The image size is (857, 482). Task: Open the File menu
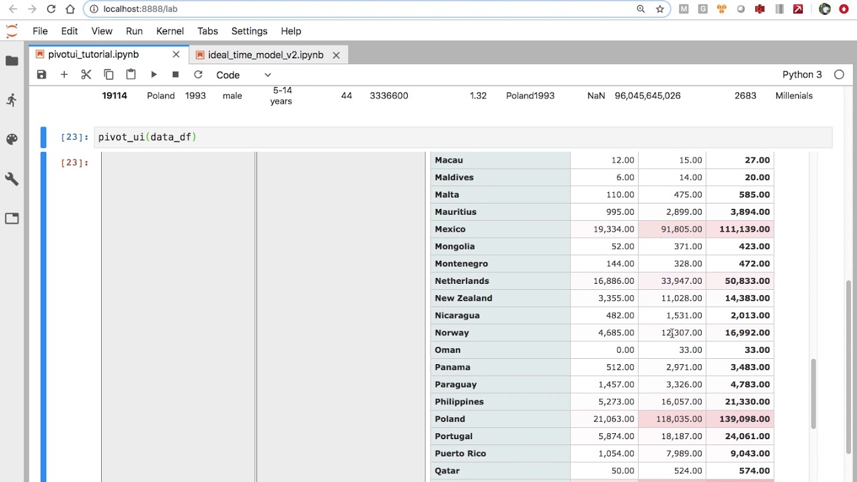click(40, 31)
